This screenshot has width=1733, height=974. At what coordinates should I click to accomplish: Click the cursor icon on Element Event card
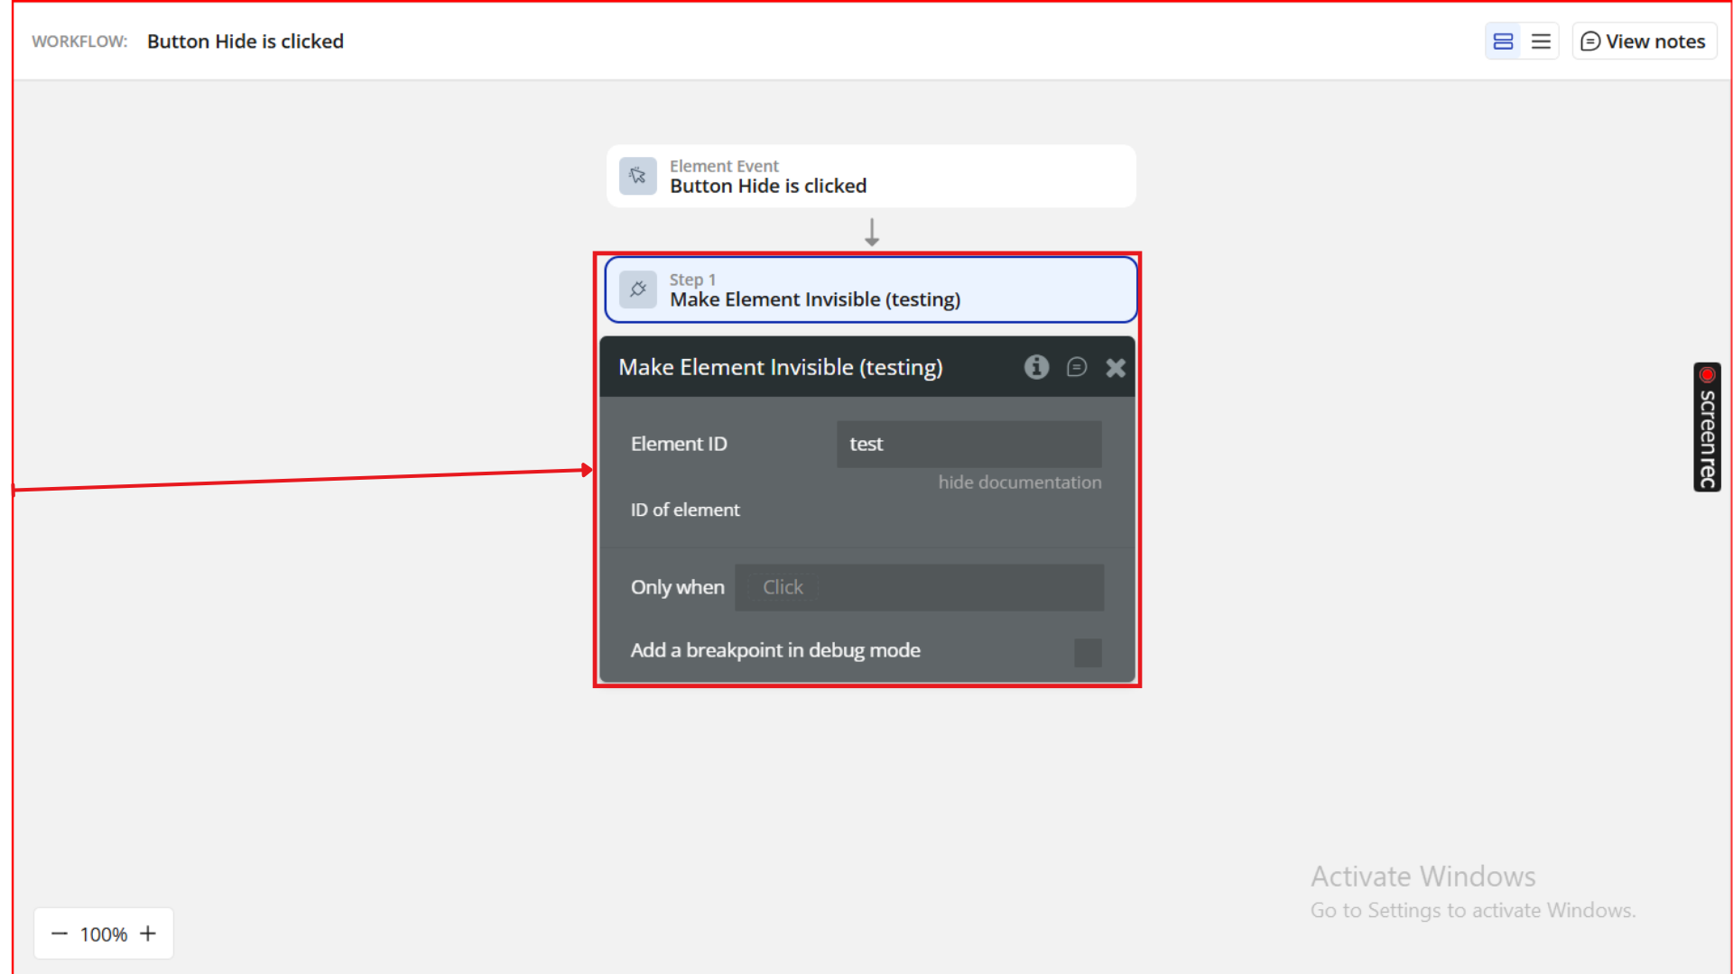pos(638,176)
